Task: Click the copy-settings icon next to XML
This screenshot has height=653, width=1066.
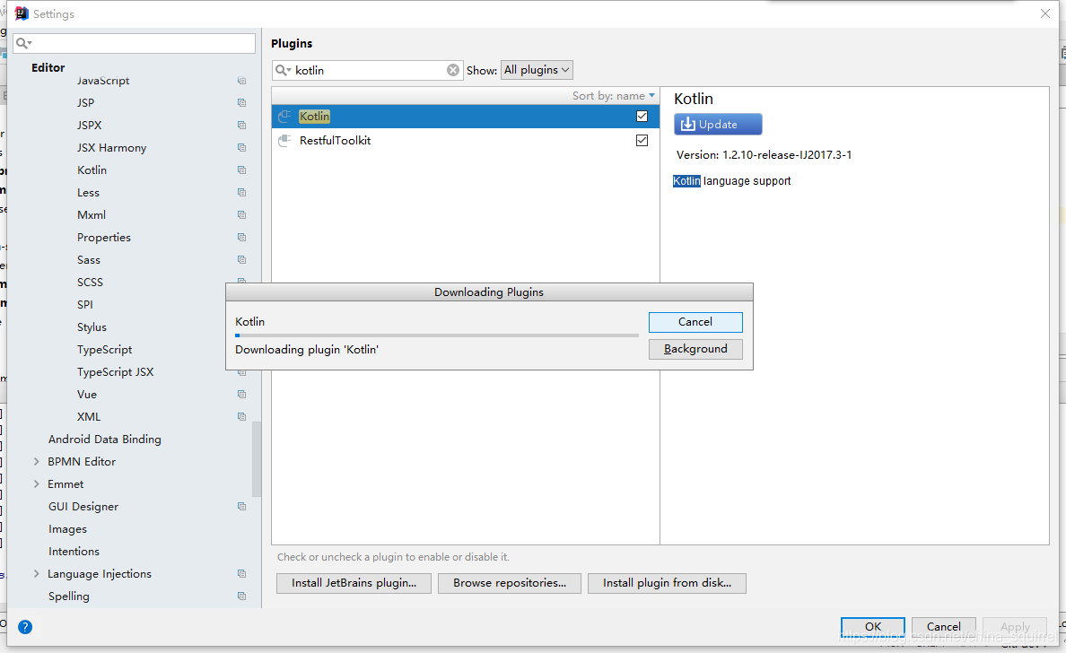Action: click(241, 416)
